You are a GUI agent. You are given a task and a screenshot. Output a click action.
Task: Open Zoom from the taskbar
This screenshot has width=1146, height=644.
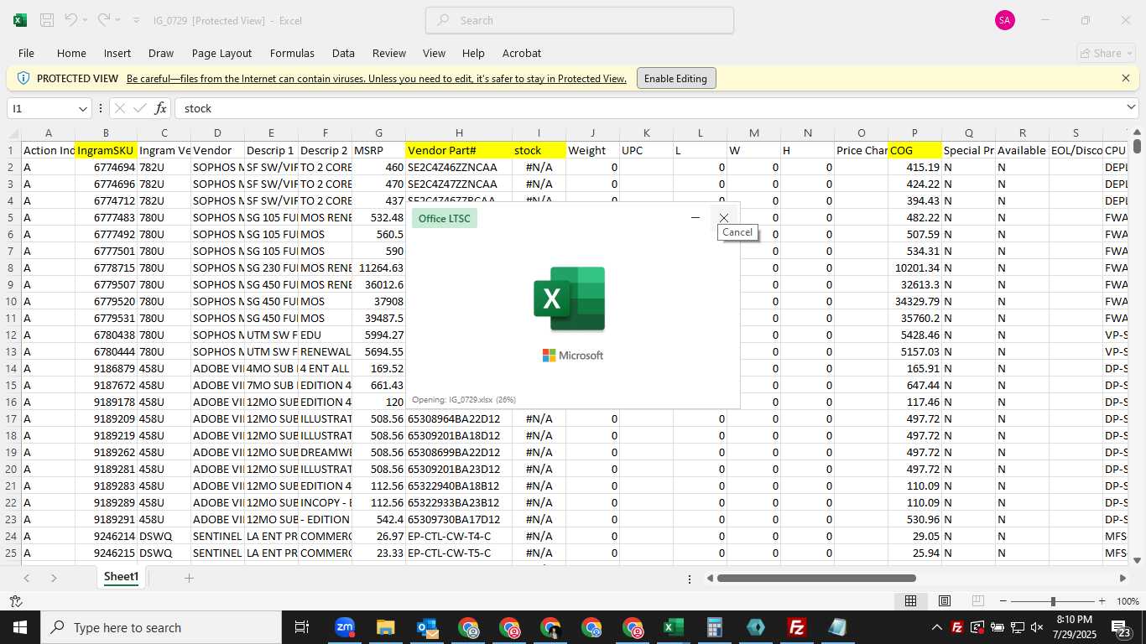click(344, 627)
